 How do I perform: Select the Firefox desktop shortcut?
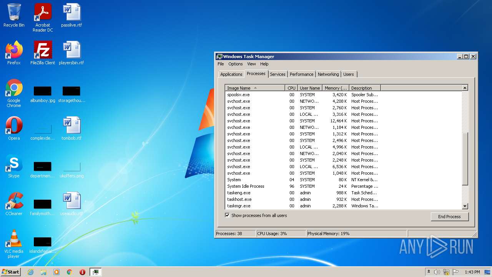(x=14, y=53)
